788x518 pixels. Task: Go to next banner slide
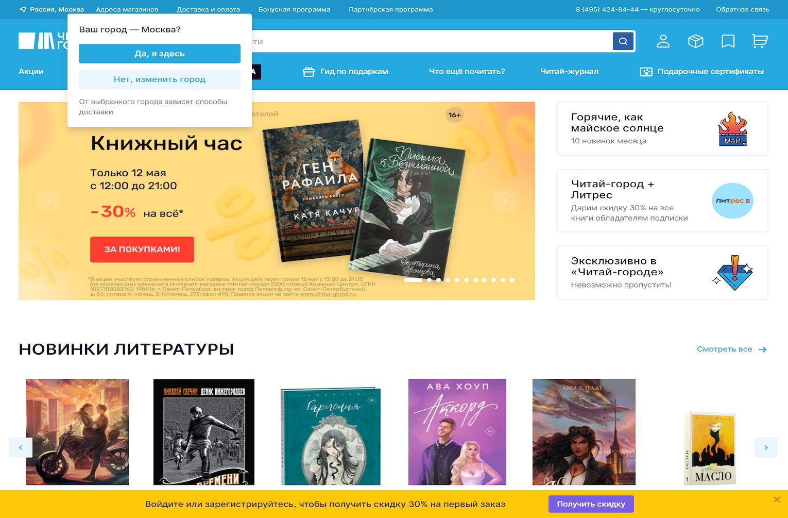[505, 201]
